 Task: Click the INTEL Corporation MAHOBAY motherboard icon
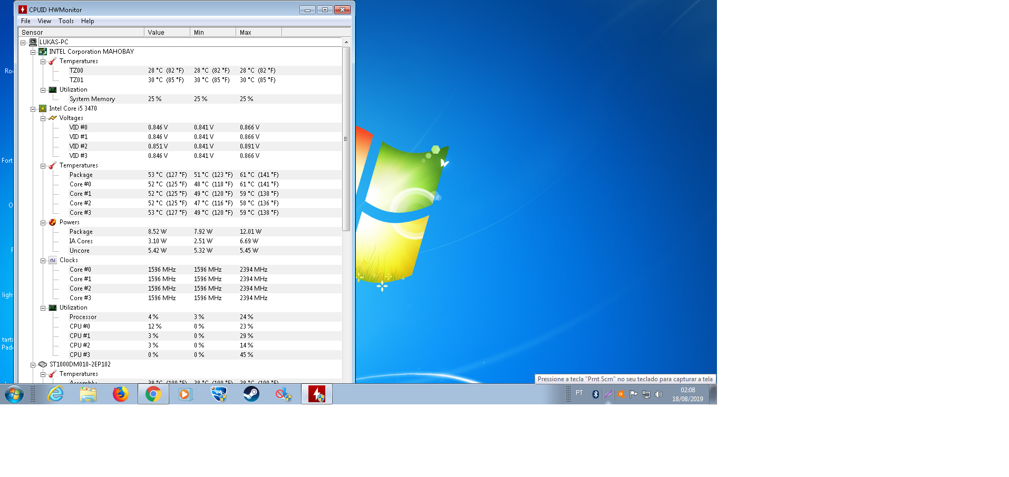[43, 52]
